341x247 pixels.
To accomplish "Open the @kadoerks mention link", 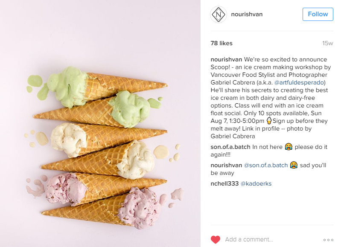I will pos(256,183).
